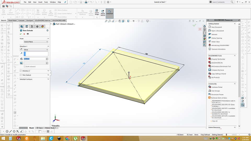Viewport: 251px width, 141px height.
Task: Click the Zoom to Fit icon
Action: tap(106, 21)
